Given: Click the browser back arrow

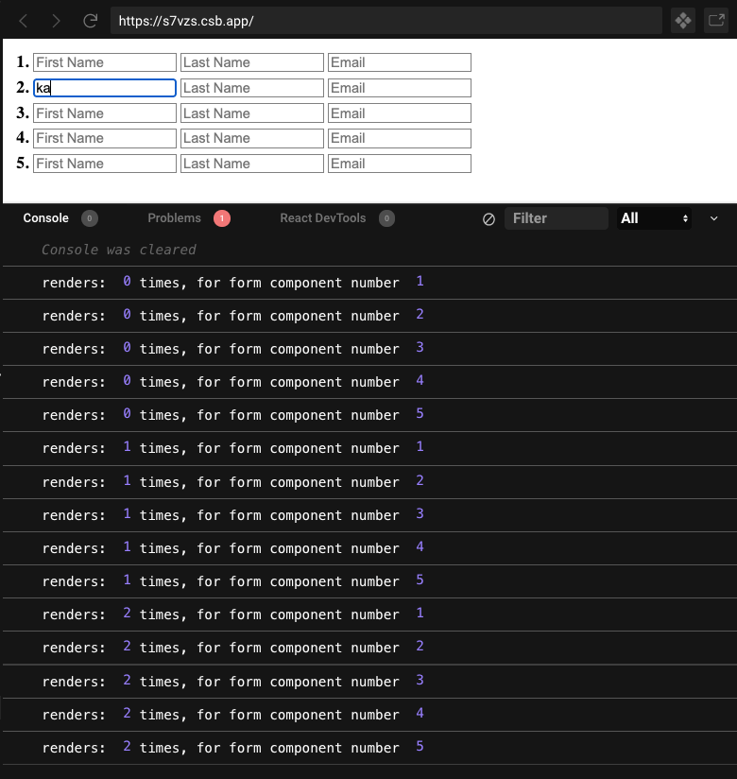Looking at the screenshot, I should (24, 21).
